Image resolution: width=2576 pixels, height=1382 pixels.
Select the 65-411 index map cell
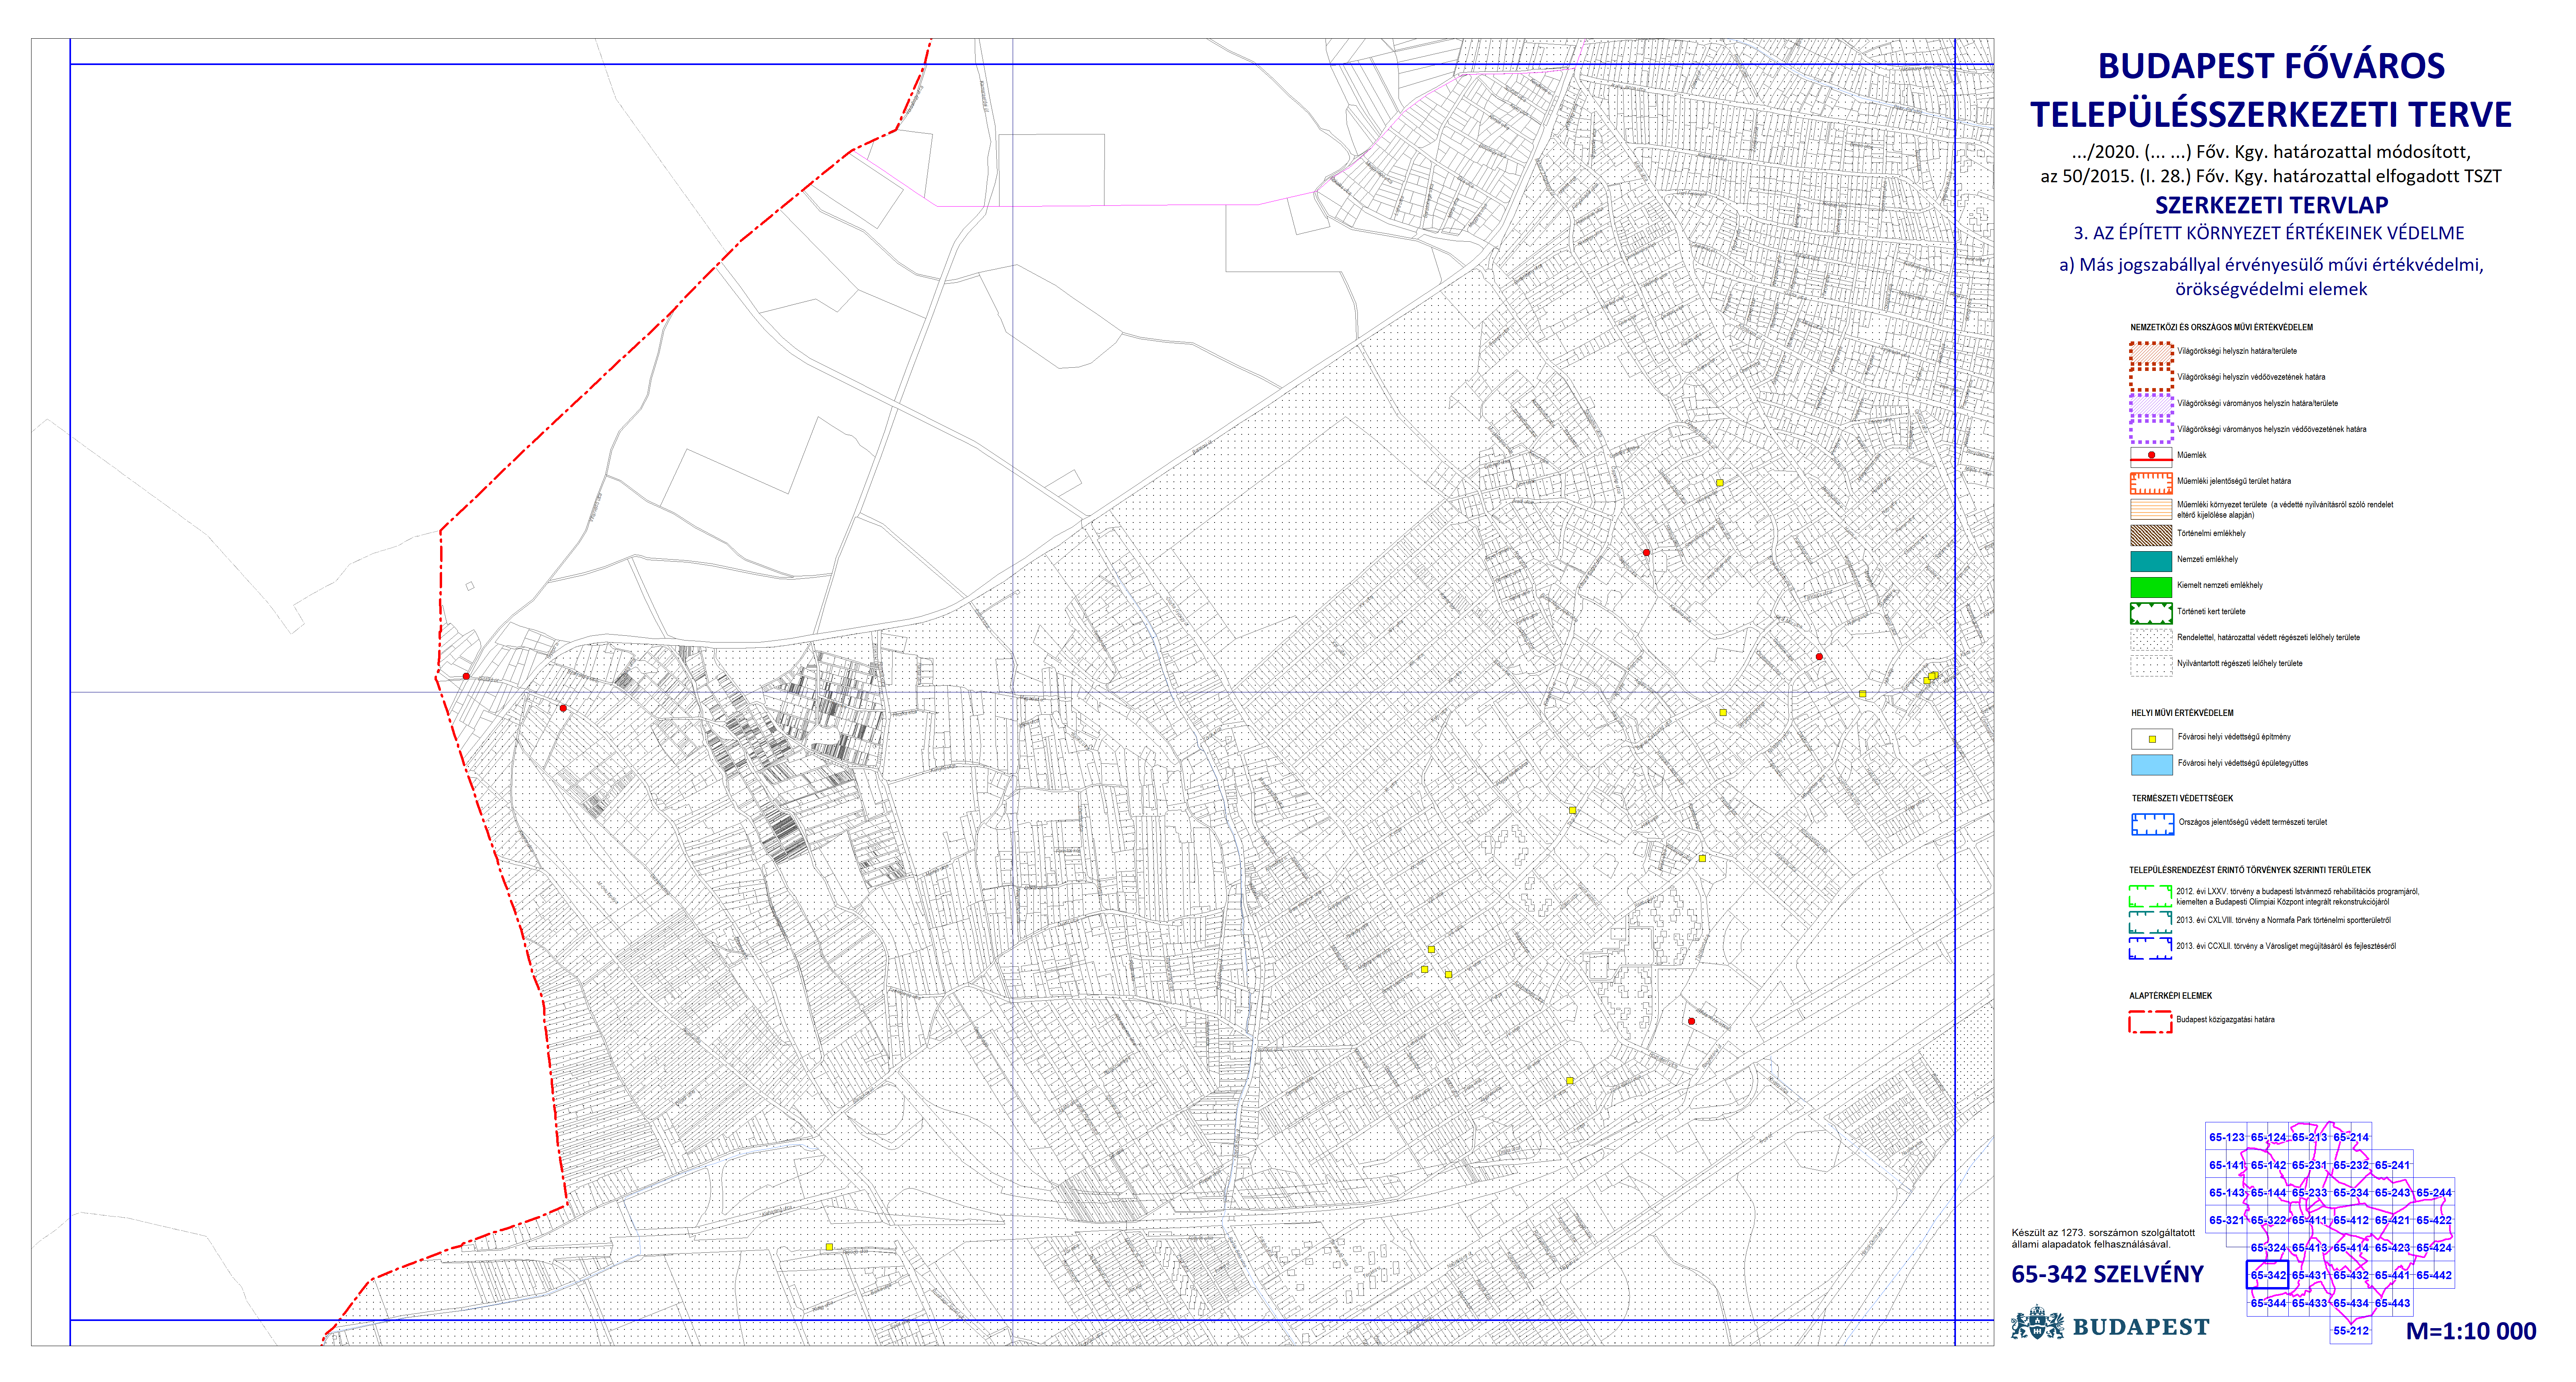coord(2309,1220)
